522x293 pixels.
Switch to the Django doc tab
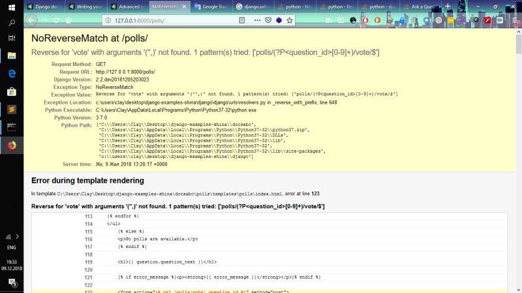44,7
